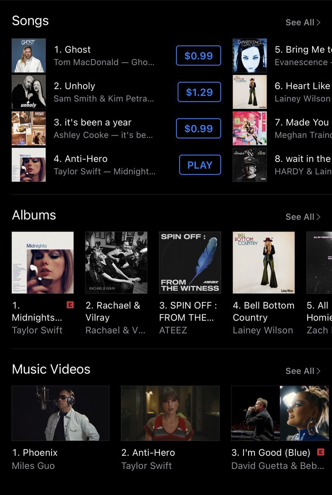Open wait in the truck song title

303,159
